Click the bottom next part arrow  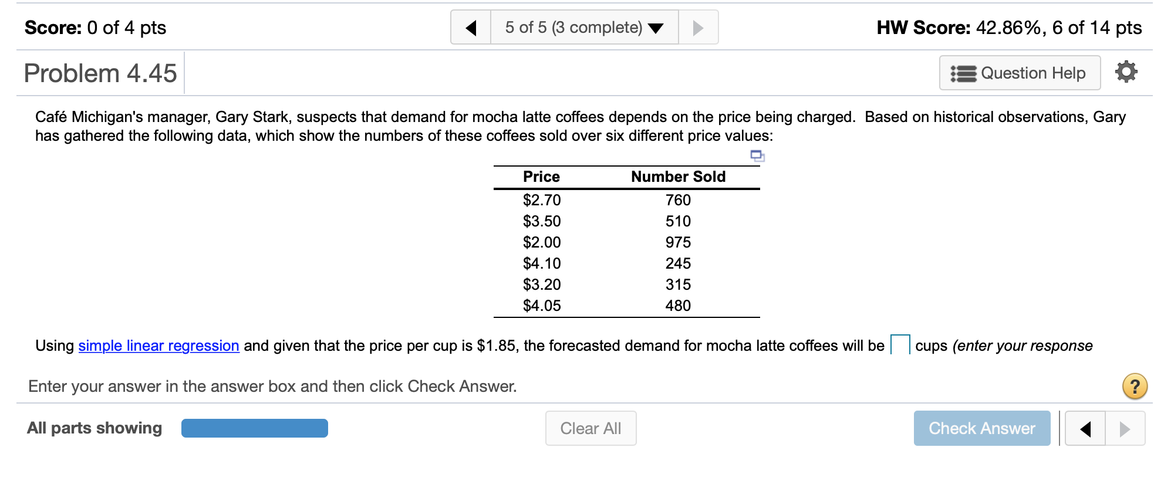(x=1125, y=429)
